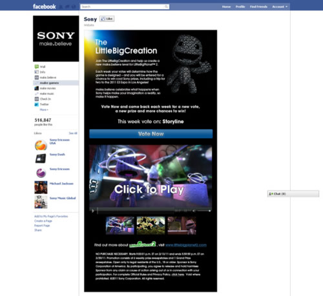Click the Create a Page link
Image resolution: width=323 pixels, height=296 pixels.
click(x=43, y=221)
